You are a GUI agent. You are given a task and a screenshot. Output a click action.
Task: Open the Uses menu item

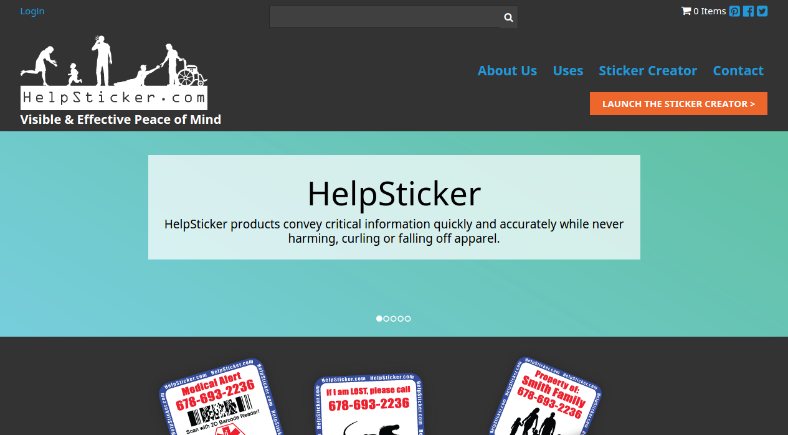coord(568,71)
